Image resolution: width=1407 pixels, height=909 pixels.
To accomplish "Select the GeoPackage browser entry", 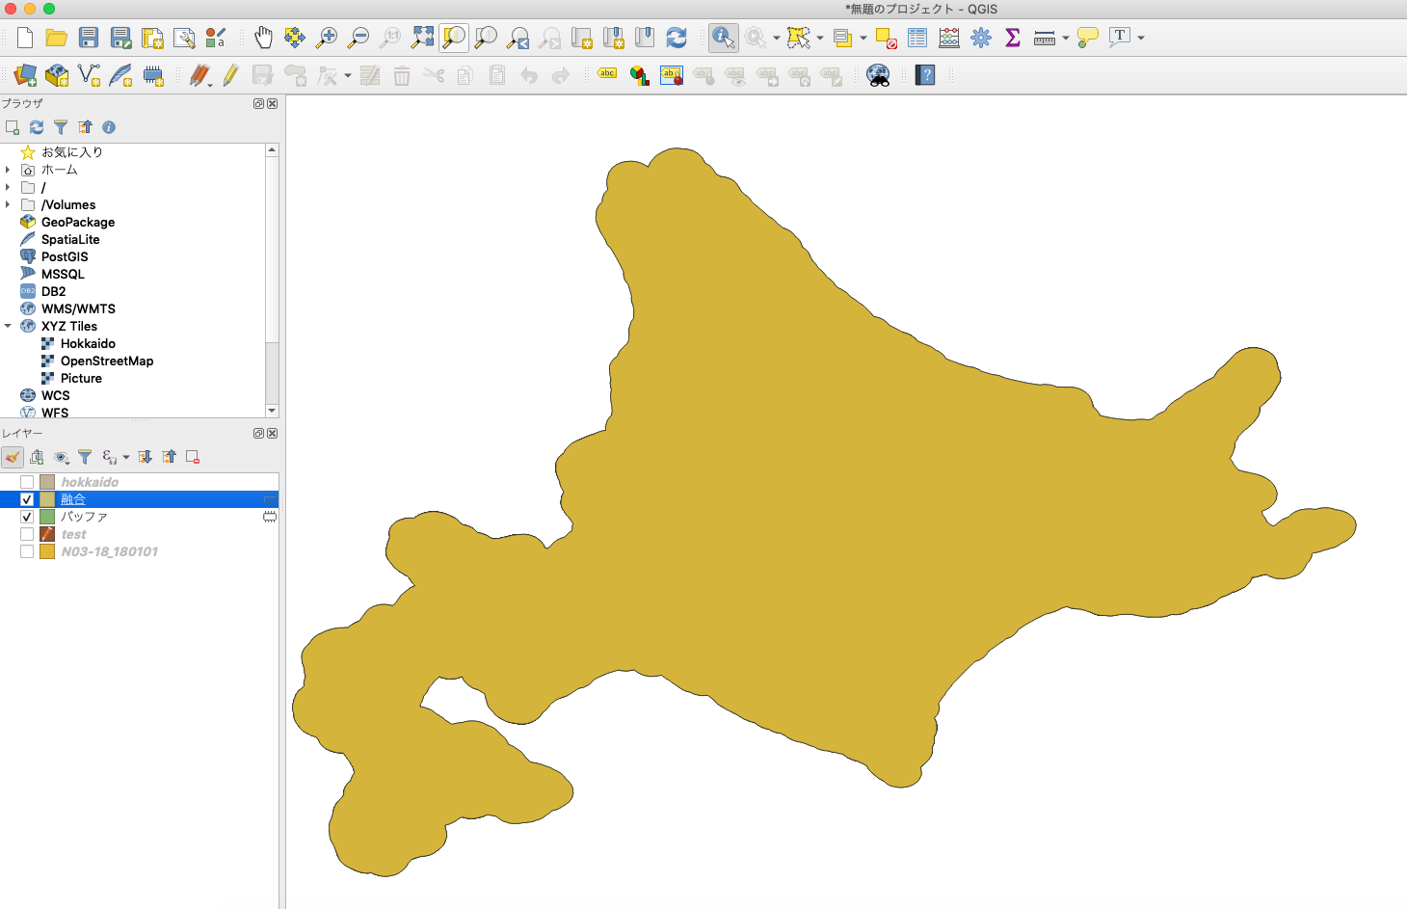I will [78, 222].
